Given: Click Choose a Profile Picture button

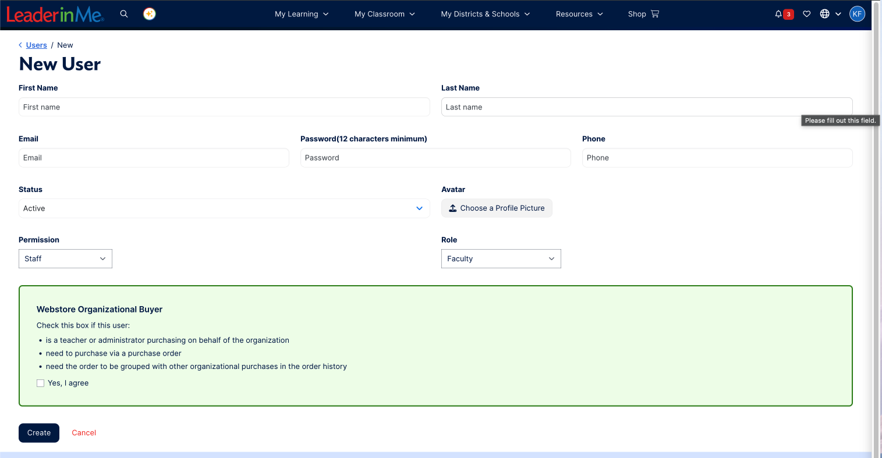Looking at the screenshot, I should (x=497, y=208).
